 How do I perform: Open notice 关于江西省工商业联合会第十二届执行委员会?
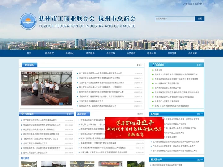pyautogui.click(x=176, y=79)
